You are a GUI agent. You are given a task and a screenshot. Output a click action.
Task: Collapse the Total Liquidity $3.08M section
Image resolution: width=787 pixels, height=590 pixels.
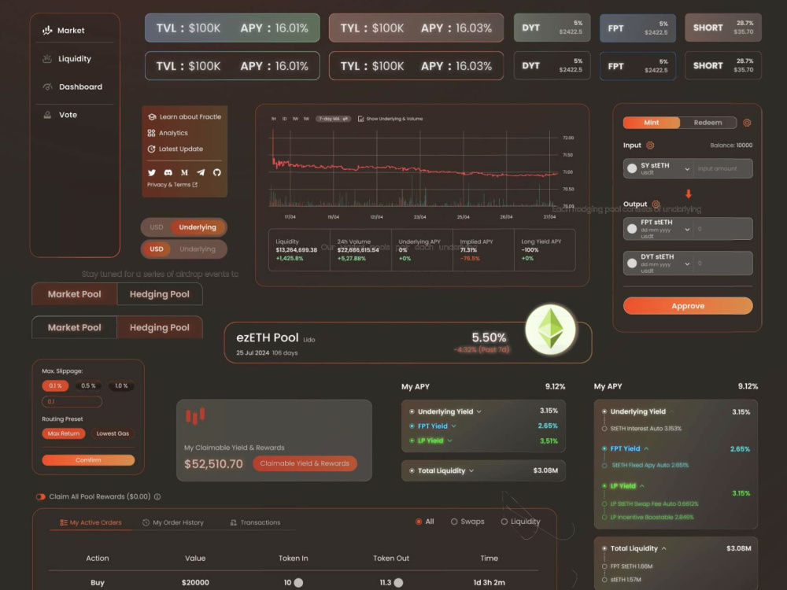pos(663,548)
